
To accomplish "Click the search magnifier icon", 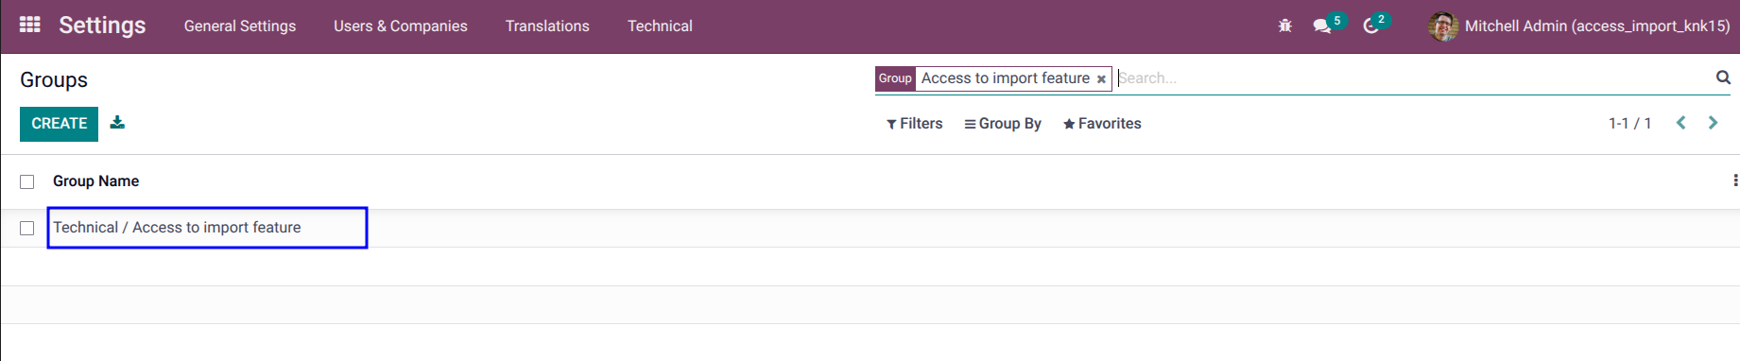I will (x=1723, y=77).
